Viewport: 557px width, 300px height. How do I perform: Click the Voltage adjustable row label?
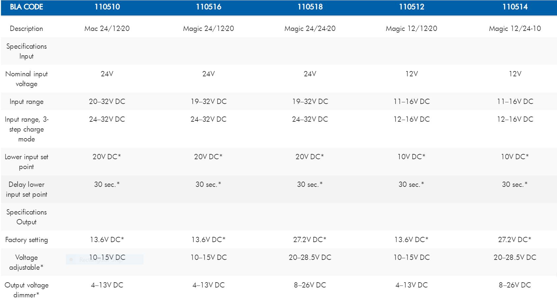(26, 262)
